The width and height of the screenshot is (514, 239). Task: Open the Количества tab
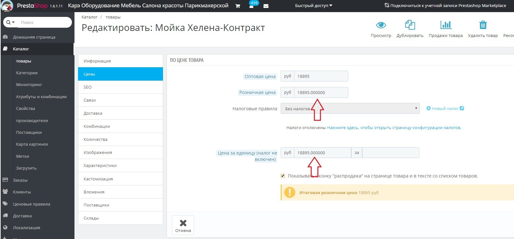(121, 139)
